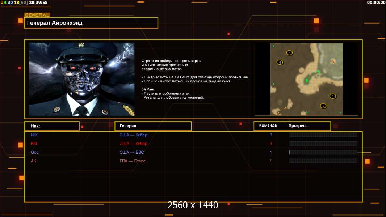
Task: Click NIK's general США — Кибер
Action: [133, 135]
